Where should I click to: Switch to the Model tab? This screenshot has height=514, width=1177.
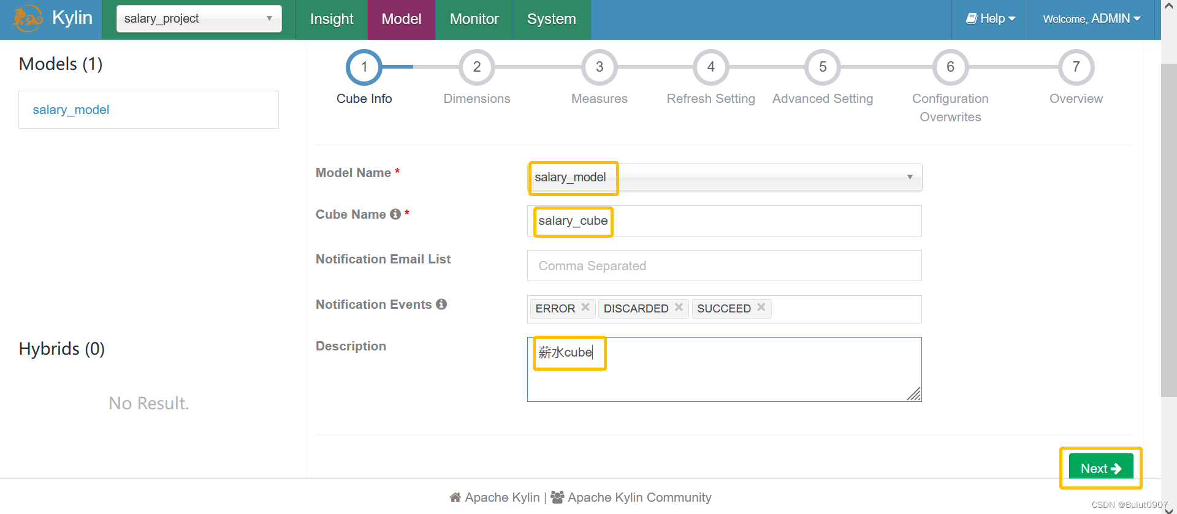(x=402, y=20)
